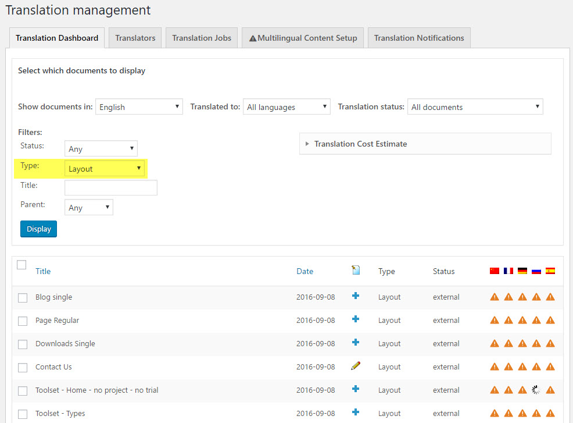
Task: Check the Blog single row checkbox
Action: point(23,298)
